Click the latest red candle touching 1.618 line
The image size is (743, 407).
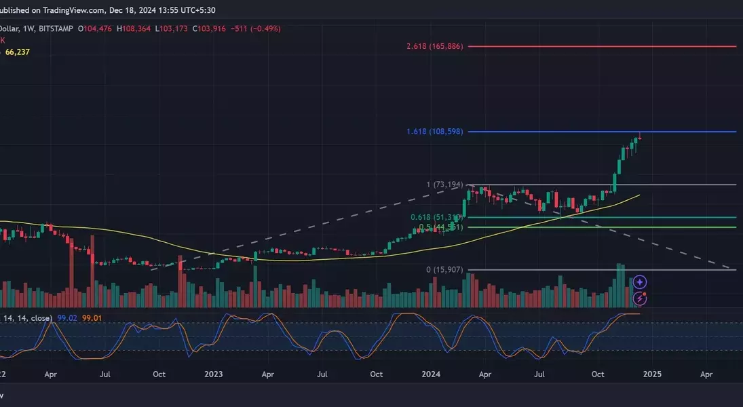640,136
